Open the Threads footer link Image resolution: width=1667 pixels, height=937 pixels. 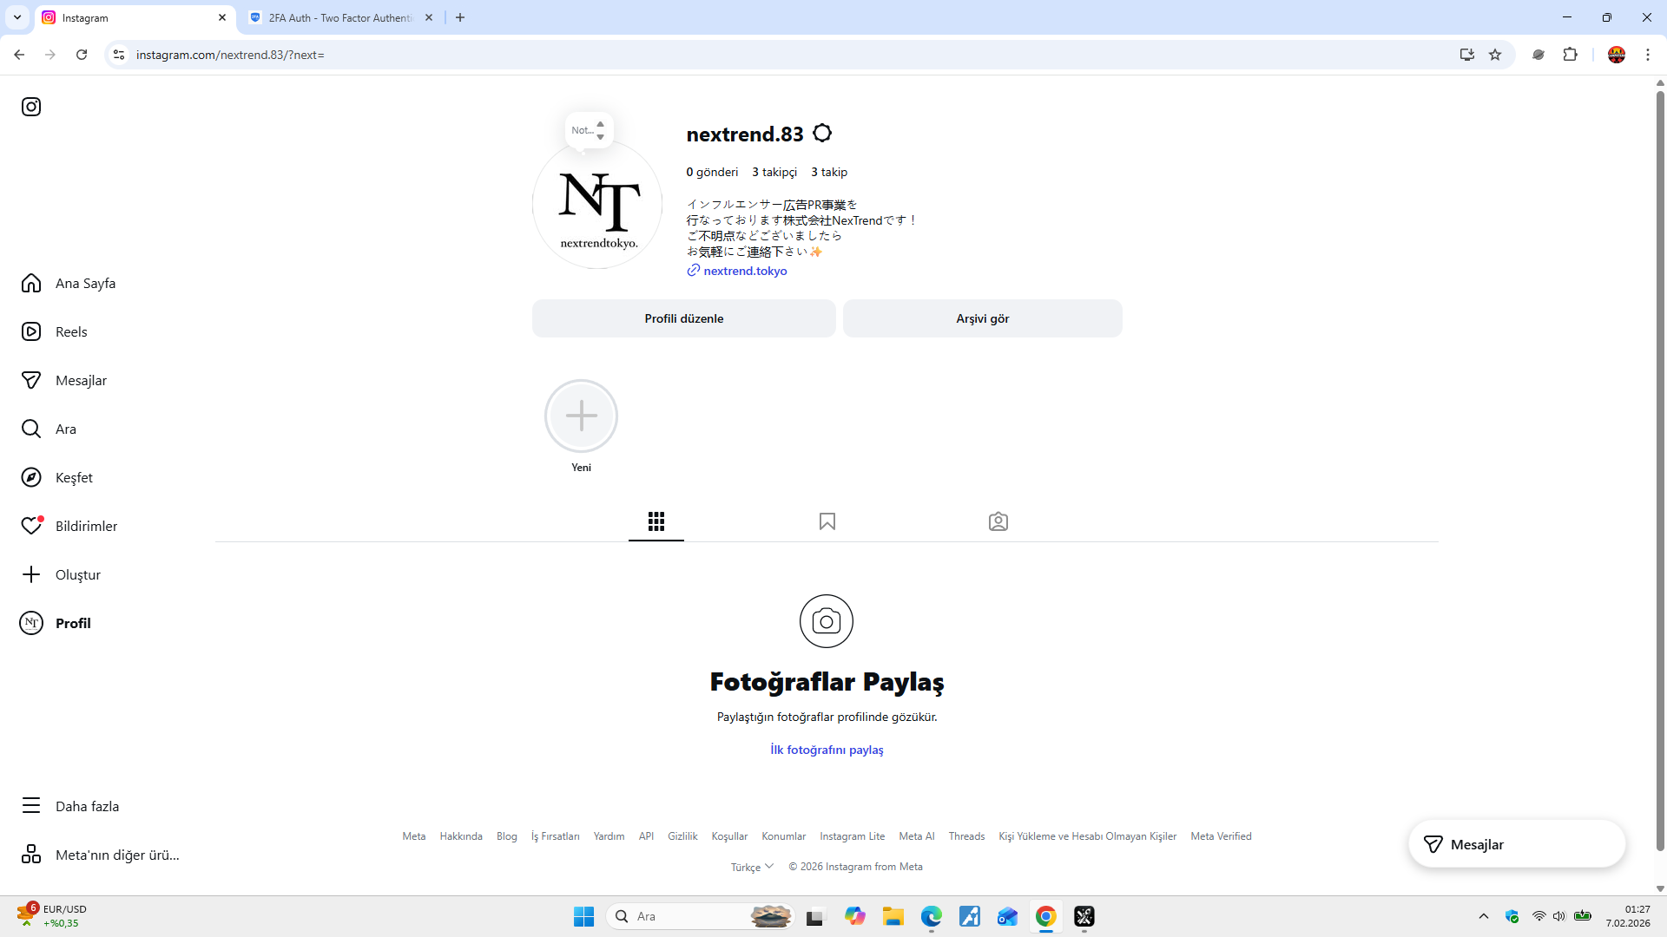tap(966, 836)
